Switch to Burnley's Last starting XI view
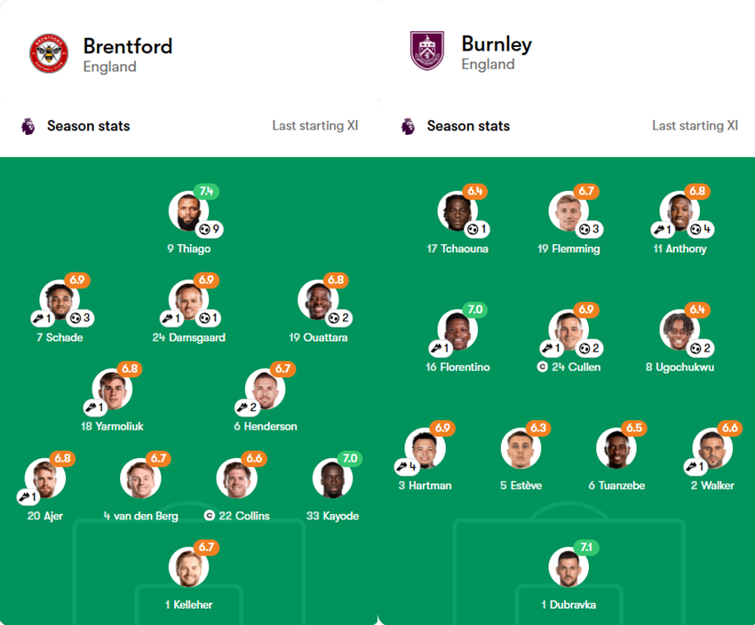The height and width of the screenshot is (625, 755). (695, 126)
